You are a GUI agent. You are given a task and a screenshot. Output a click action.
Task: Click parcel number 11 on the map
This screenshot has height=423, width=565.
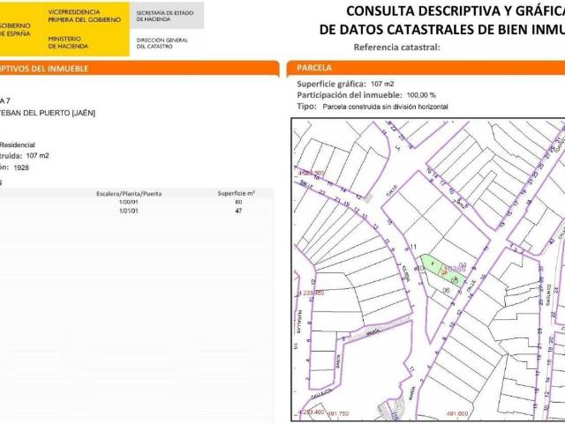click(413, 246)
